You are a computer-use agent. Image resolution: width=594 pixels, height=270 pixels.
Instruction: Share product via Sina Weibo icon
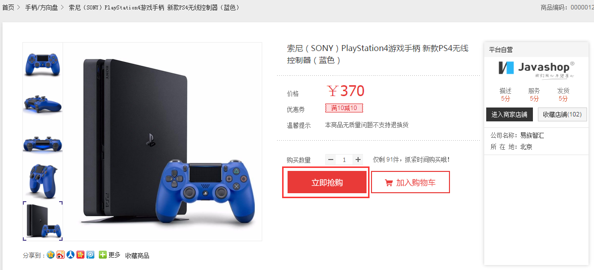pos(61,255)
